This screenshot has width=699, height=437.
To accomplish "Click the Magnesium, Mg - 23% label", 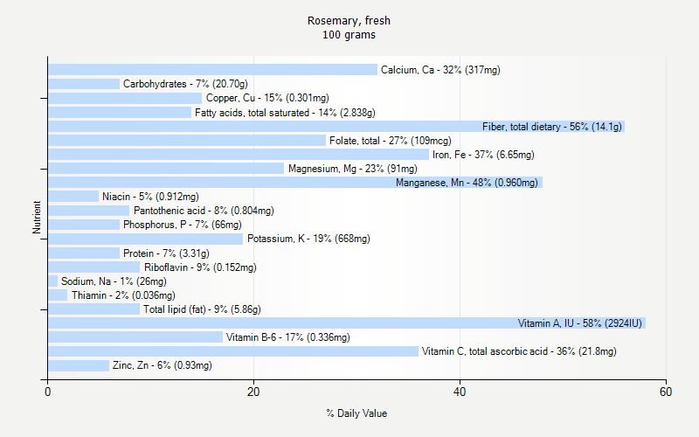I will [x=353, y=169].
